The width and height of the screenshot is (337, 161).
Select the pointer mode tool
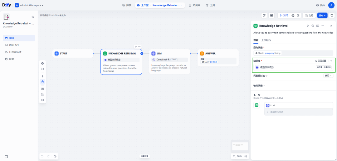42,76
